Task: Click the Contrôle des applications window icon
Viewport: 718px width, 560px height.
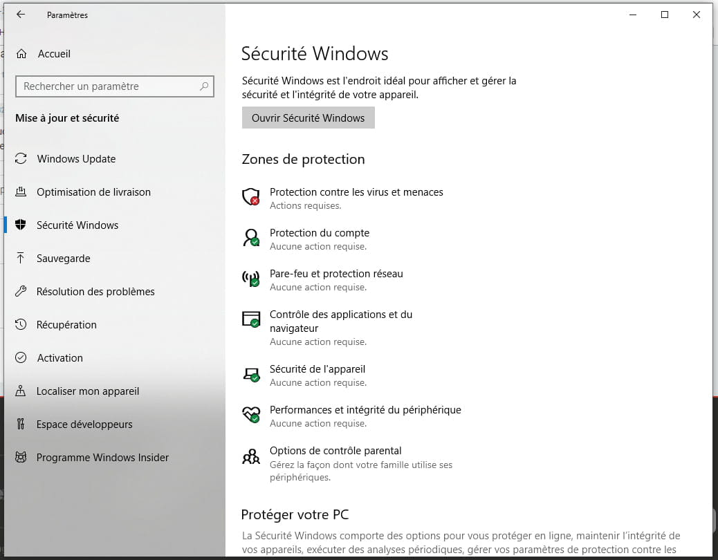Action: [251, 319]
